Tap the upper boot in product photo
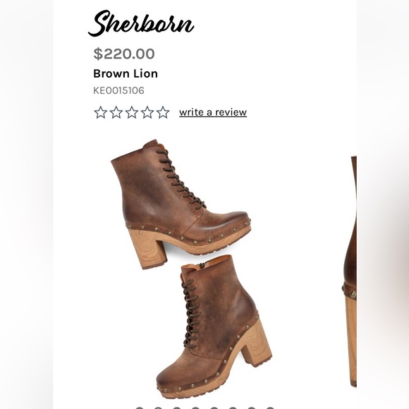The image size is (409, 409). click(181, 204)
